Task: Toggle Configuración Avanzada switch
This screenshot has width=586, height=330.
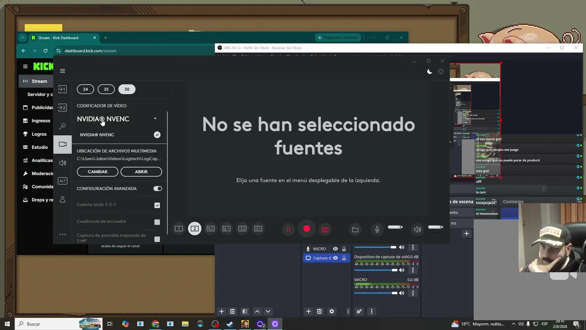Action: [x=157, y=188]
